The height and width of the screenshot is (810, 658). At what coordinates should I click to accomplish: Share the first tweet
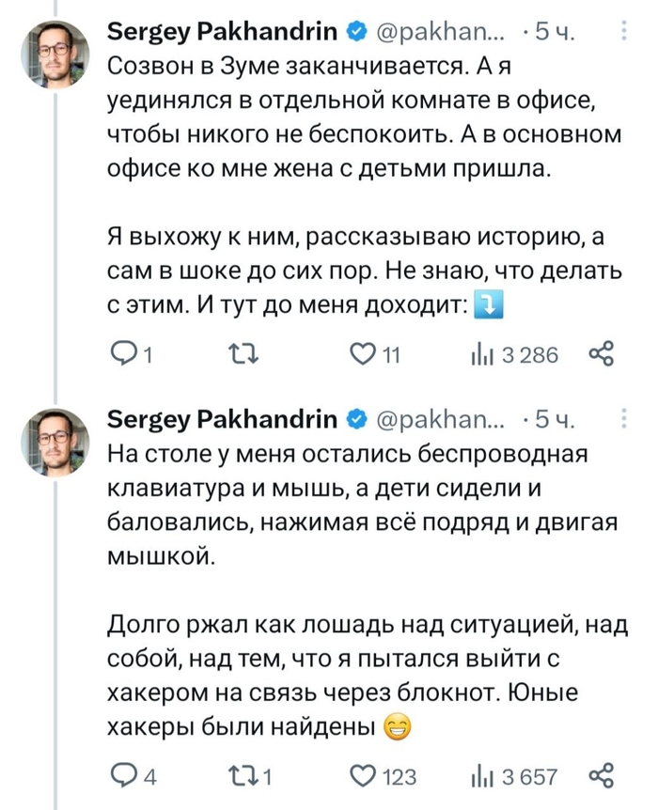601,354
